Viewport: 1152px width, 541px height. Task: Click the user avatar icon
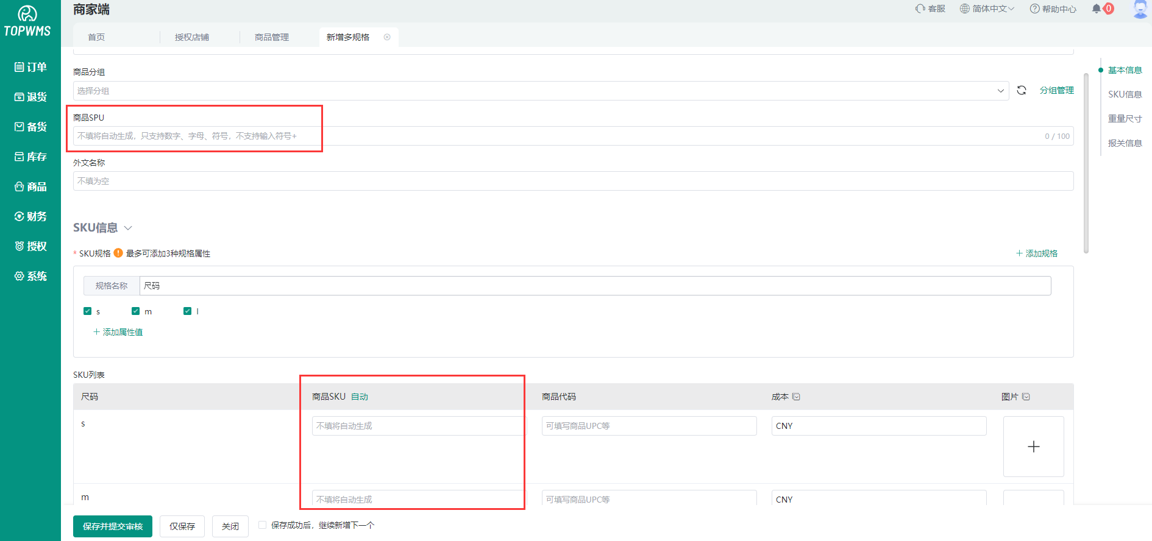point(1140,9)
